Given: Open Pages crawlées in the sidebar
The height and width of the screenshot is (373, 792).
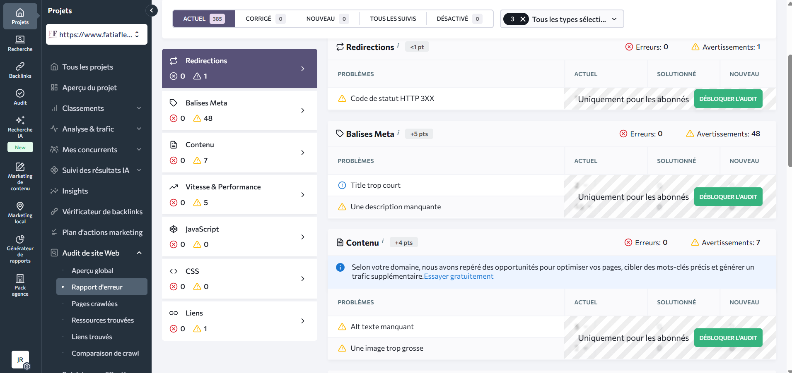Looking at the screenshot, I should tap(94, 304).
